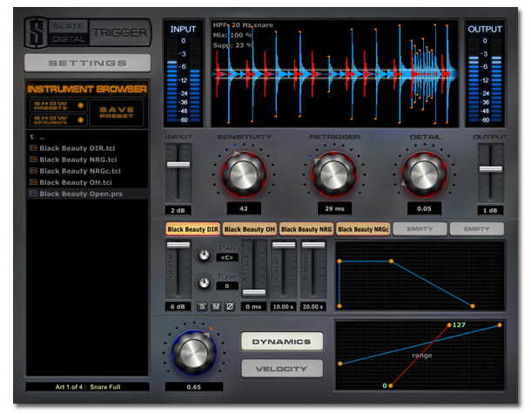
Task: Toggle the phase invert Ø button
Action: tap(230, 307)
